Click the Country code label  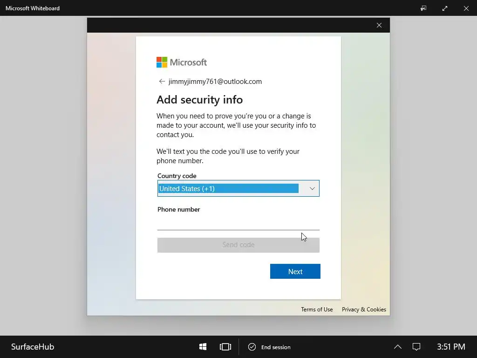(177, 176)
